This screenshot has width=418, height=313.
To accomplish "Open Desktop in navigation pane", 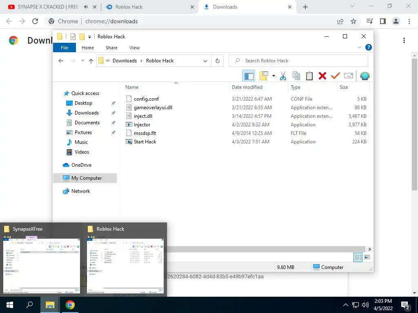I will coord(83,103).
